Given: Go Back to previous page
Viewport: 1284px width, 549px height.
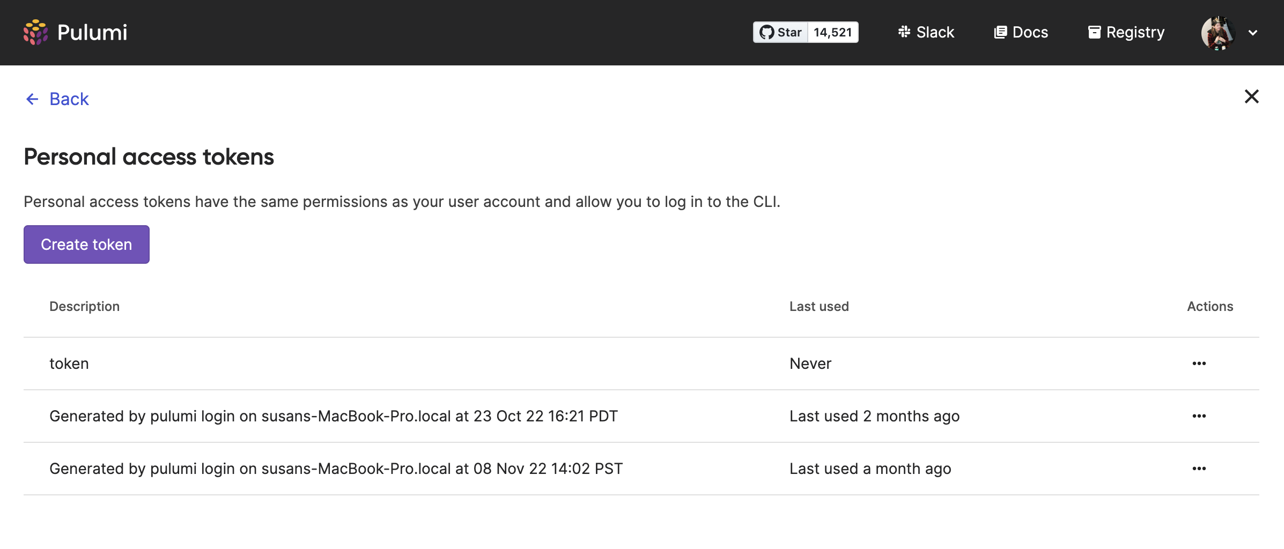Looking at the screenshot, I should [69, 99].
